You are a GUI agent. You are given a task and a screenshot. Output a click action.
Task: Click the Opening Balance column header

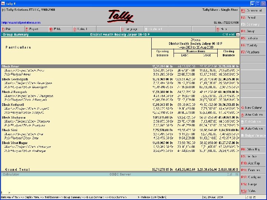pos(162,53)
